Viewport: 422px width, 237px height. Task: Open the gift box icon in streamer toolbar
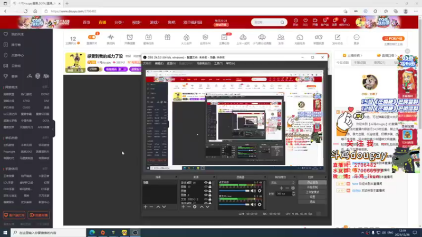[x=167, y=37]
